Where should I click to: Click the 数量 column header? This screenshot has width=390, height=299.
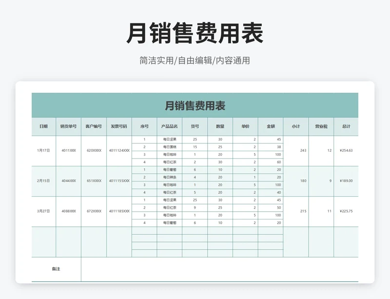tap(220, 126)
